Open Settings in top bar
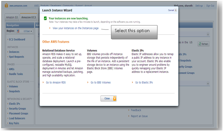 (x=199, y=6)
